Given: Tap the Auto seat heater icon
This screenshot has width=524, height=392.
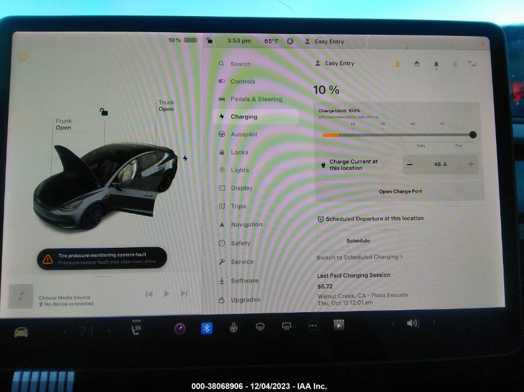Looking at the screenshot, I should click(136, 327).
